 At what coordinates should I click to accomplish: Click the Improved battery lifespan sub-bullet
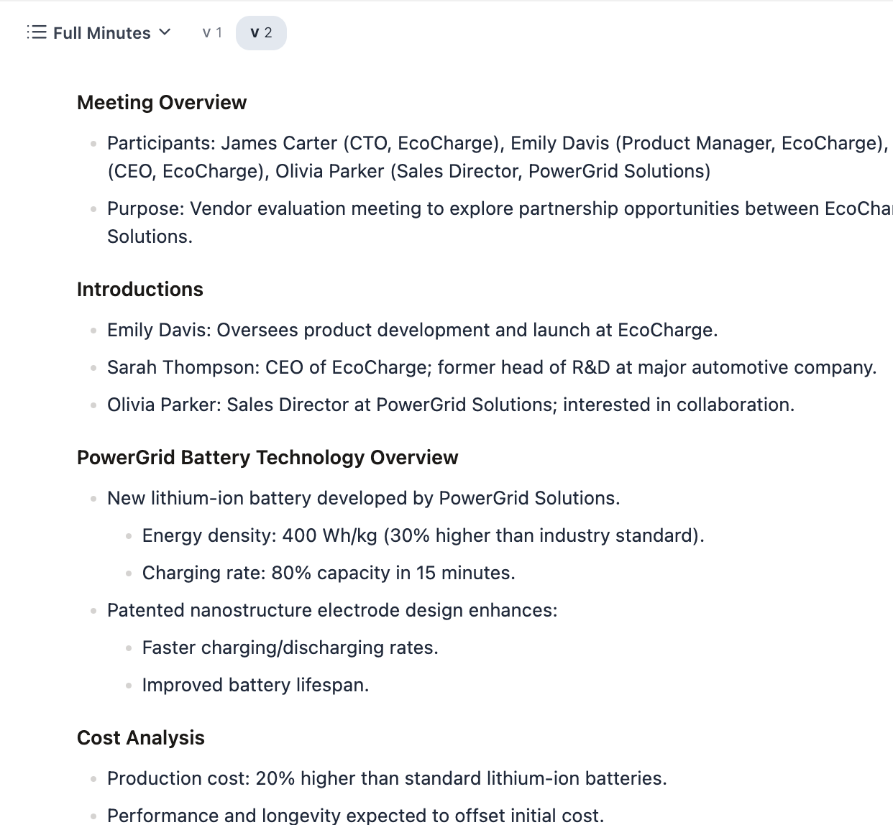pyautogui.click(x=255, y=686)
